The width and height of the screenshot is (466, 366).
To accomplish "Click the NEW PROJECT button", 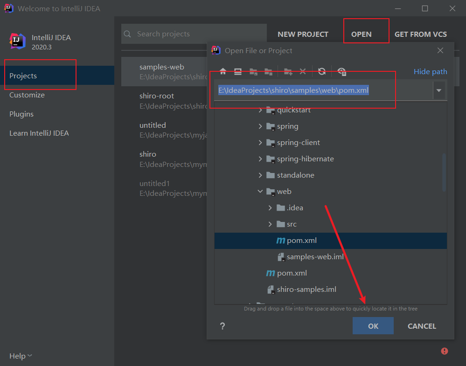I will tap(303, 34).
